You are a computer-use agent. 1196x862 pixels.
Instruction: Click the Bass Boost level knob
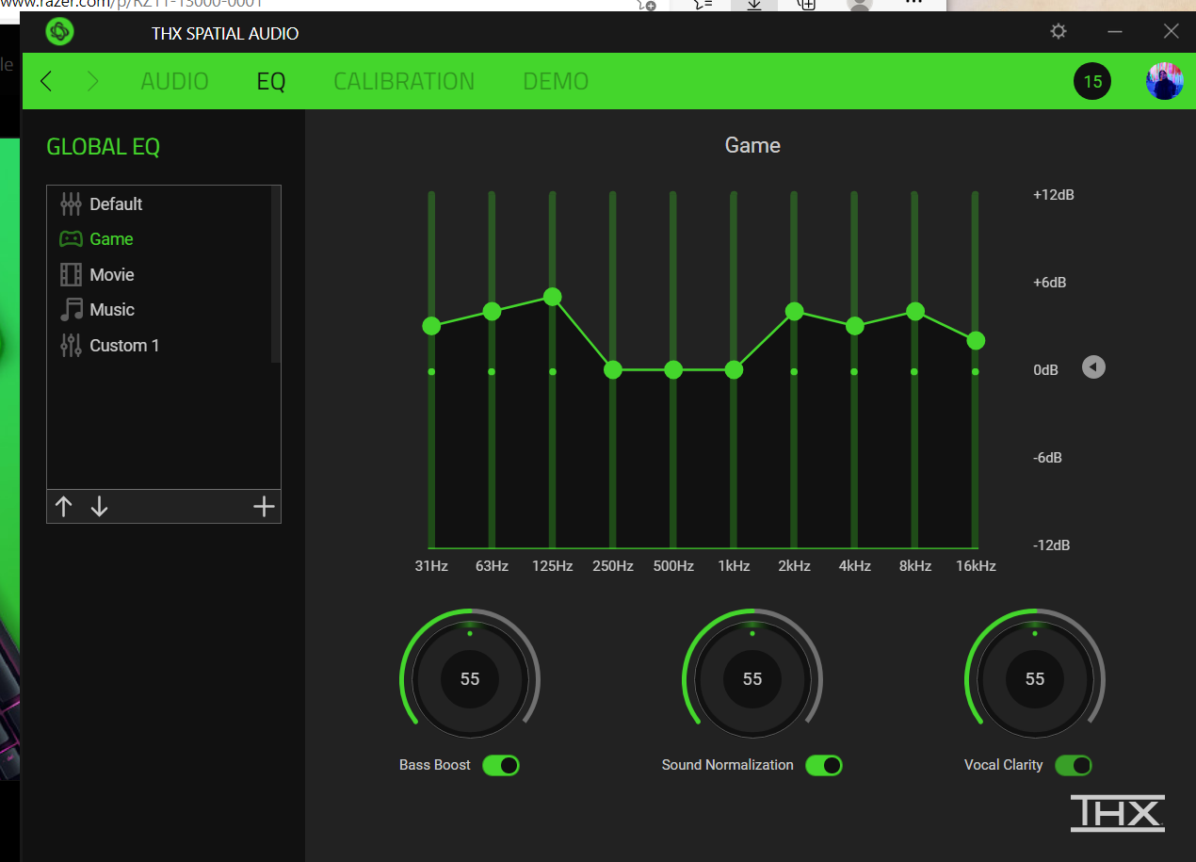[x=470, y=678]
